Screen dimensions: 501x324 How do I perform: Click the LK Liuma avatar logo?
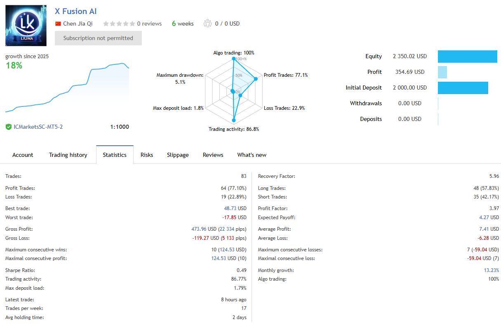26,25
